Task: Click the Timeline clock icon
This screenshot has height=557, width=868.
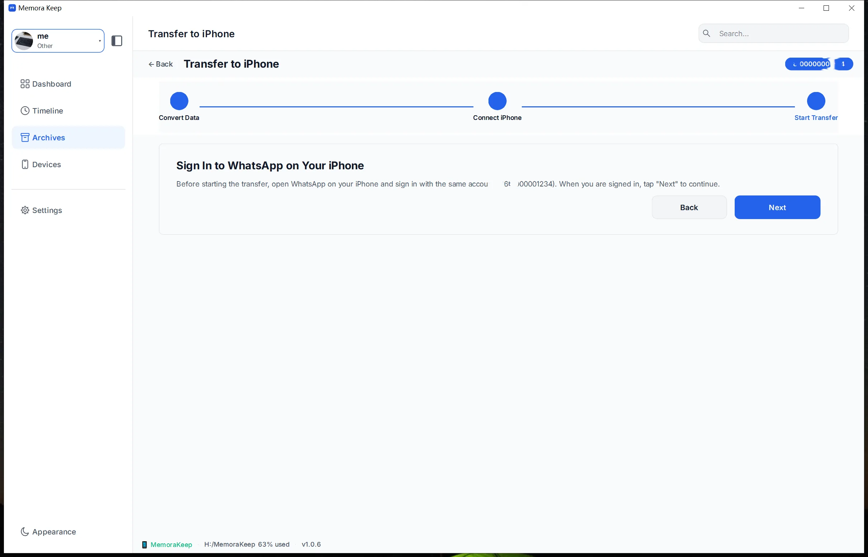Action: coord(25,111)
